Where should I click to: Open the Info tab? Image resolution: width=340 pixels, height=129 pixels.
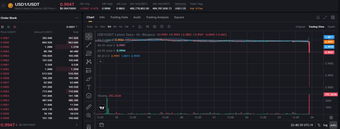102,17
